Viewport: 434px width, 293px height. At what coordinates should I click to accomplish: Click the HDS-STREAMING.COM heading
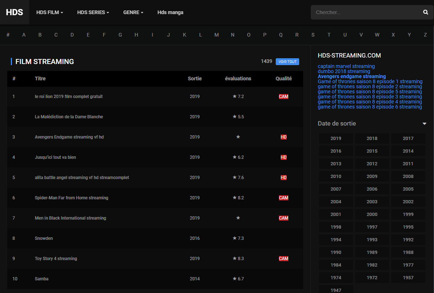tap(349, 55)
